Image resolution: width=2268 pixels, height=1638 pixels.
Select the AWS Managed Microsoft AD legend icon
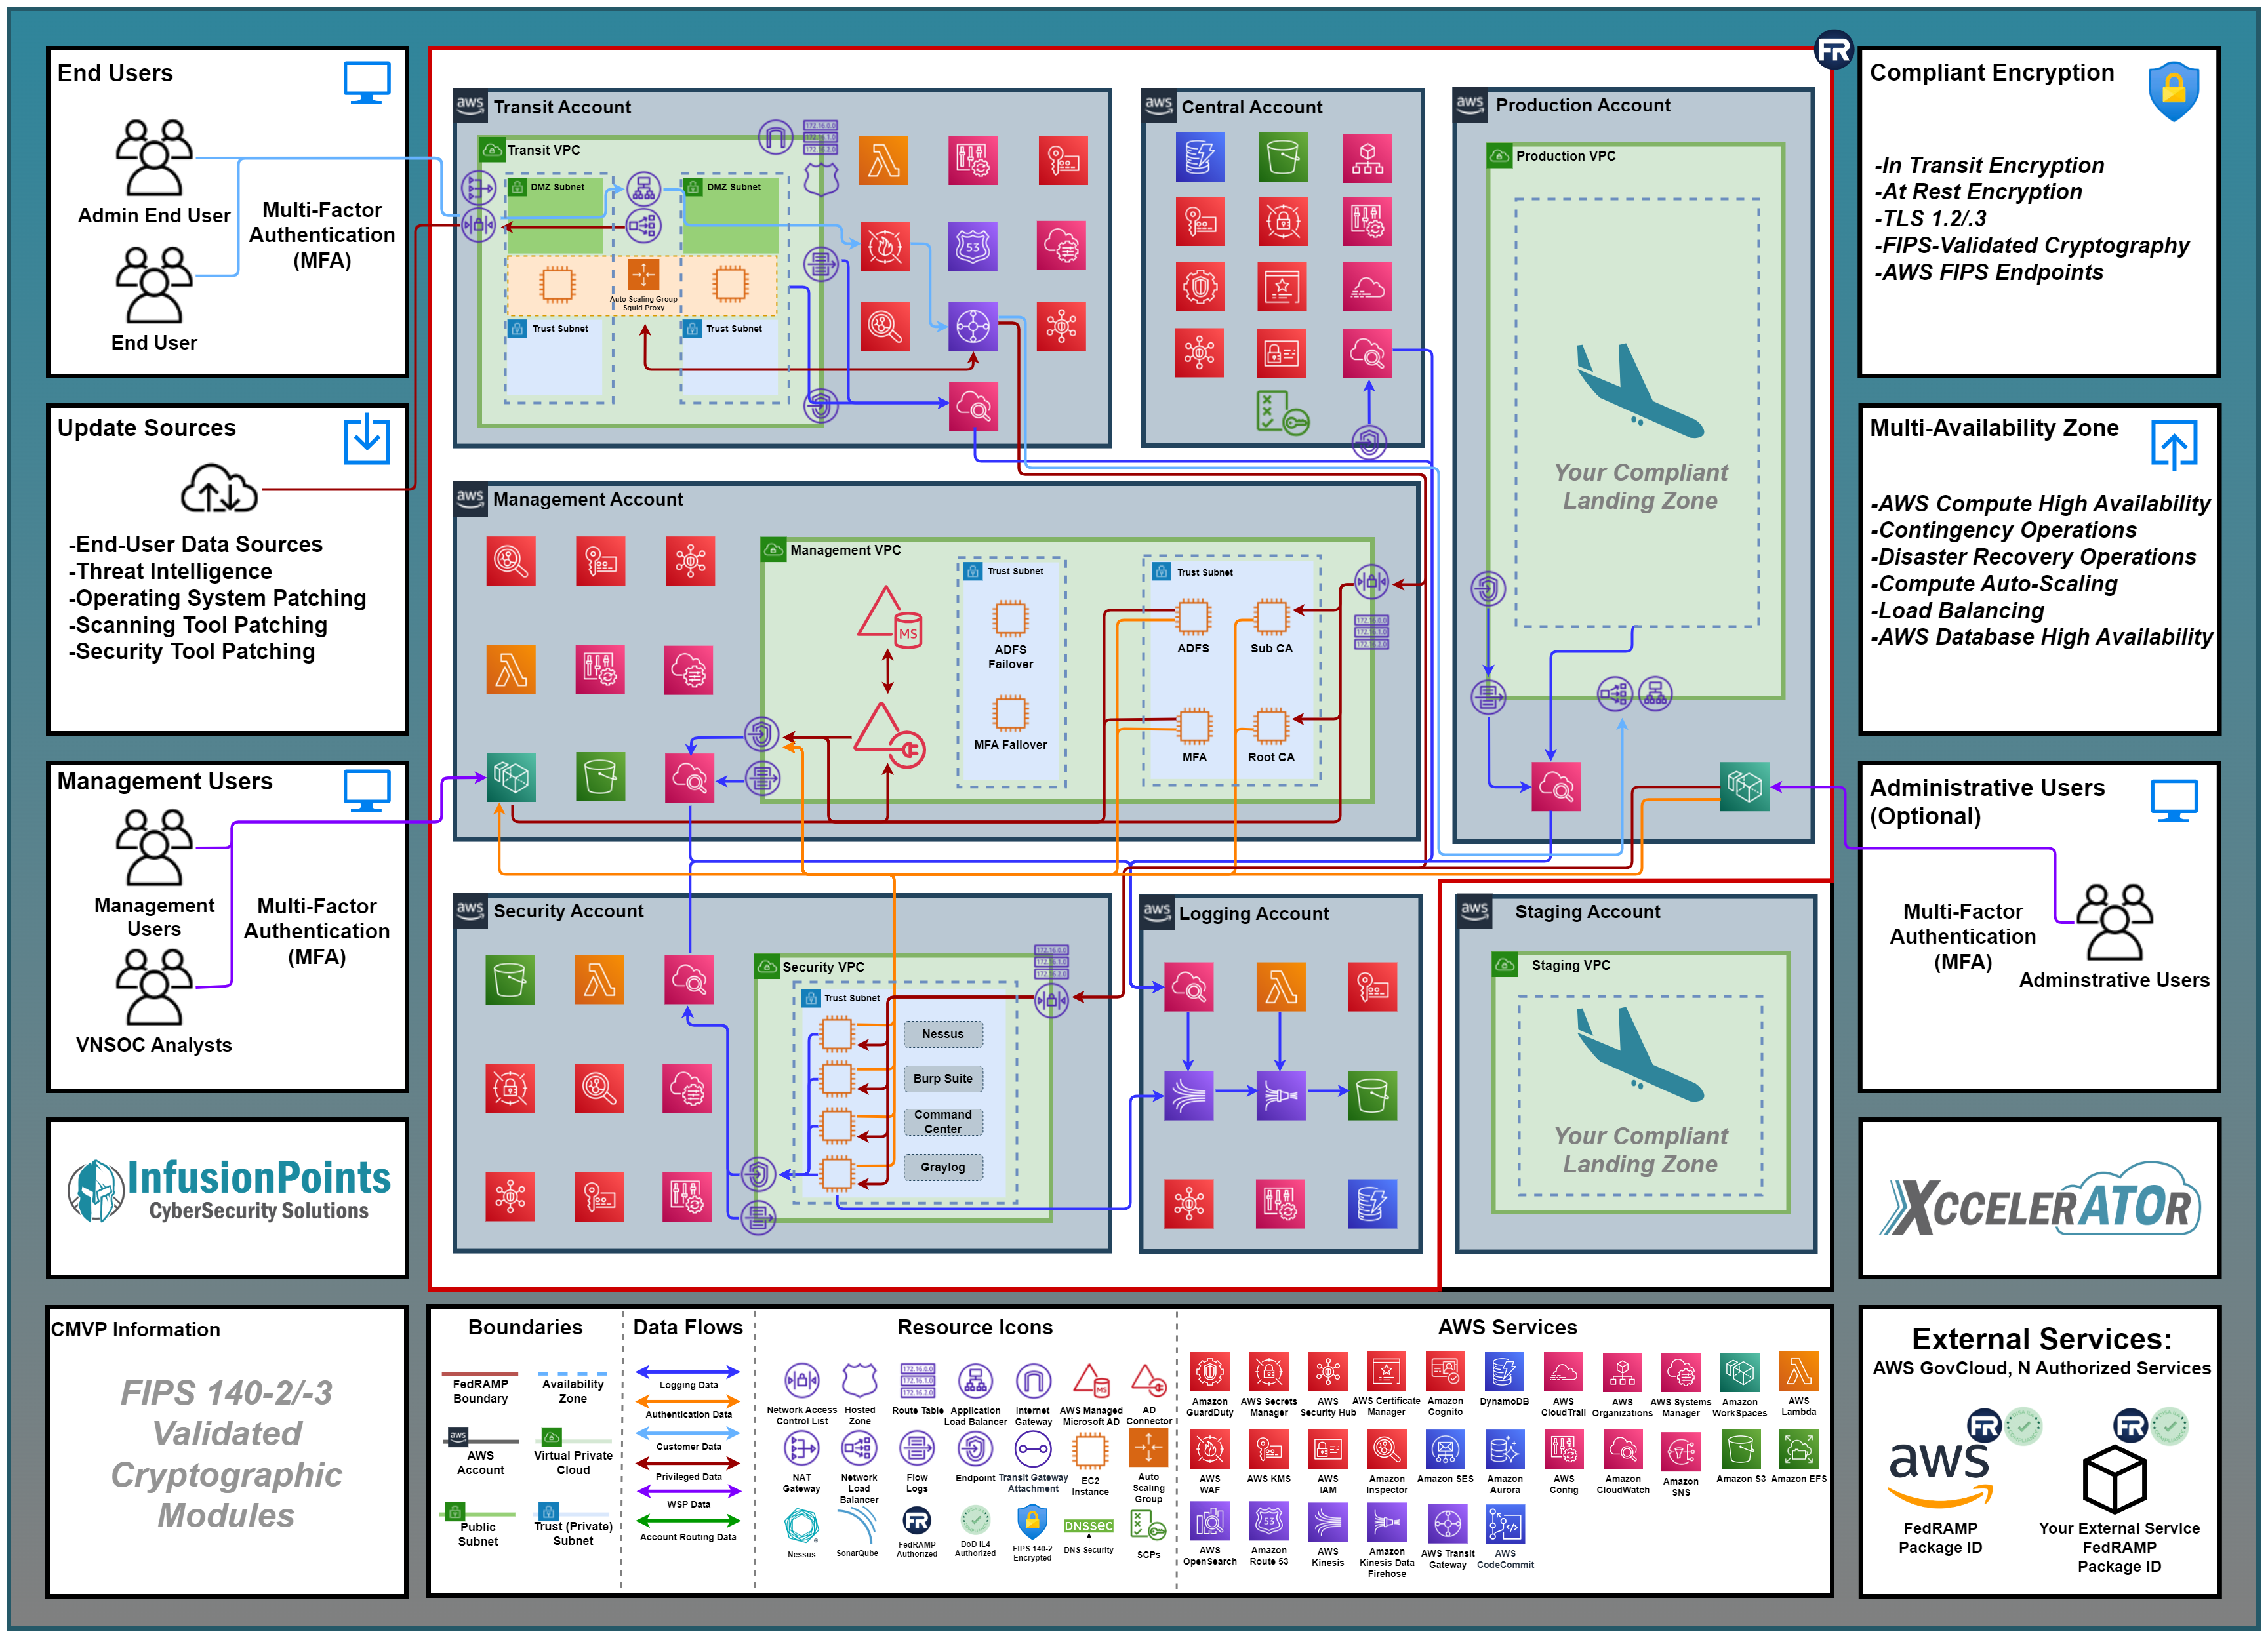point(1091,1381)
